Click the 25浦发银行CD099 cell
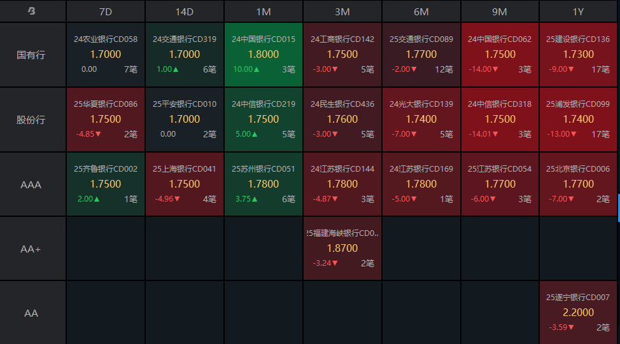620x344 pixels. [x=578, y=120]
